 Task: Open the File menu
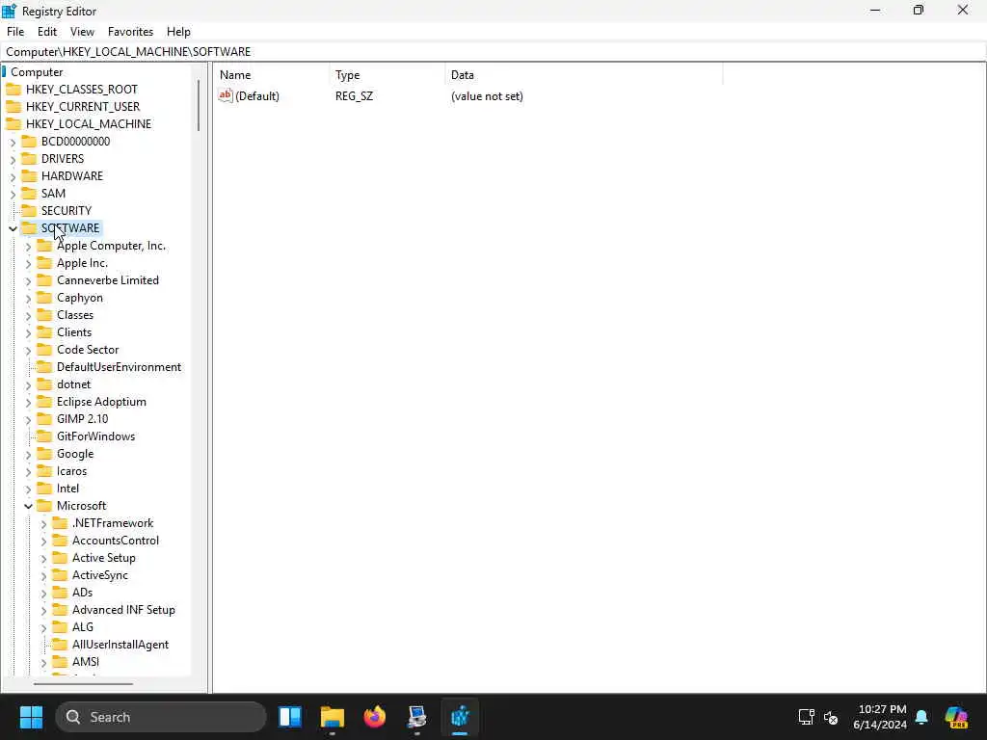(15, 32)
